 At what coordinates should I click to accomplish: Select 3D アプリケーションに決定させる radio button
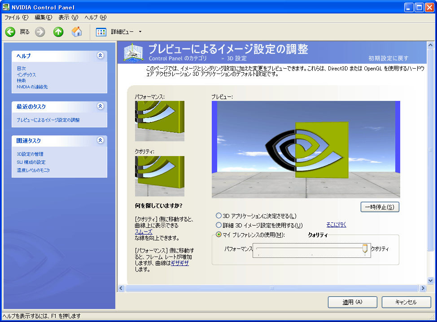pos(219,216)
